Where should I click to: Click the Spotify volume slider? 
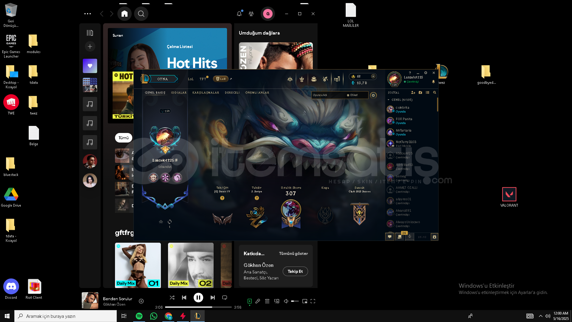(295, 301)
